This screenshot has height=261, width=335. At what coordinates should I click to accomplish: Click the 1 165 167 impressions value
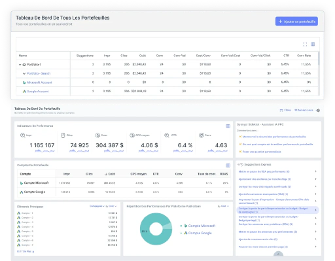coord(42,145)
